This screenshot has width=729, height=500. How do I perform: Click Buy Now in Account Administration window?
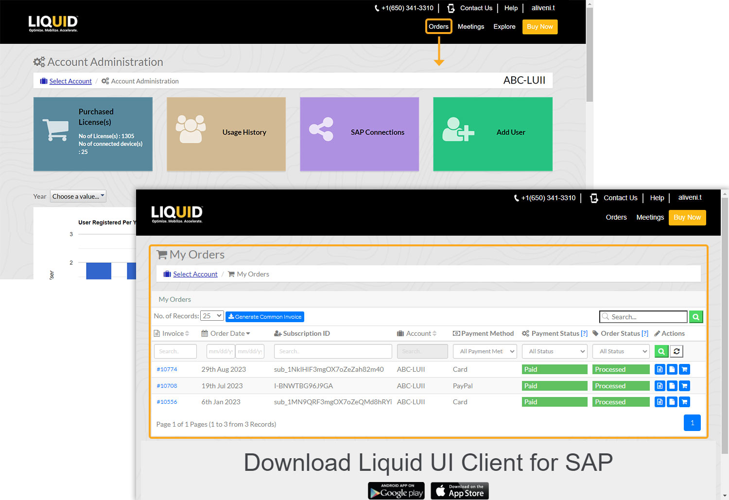(x=540, y=27)
